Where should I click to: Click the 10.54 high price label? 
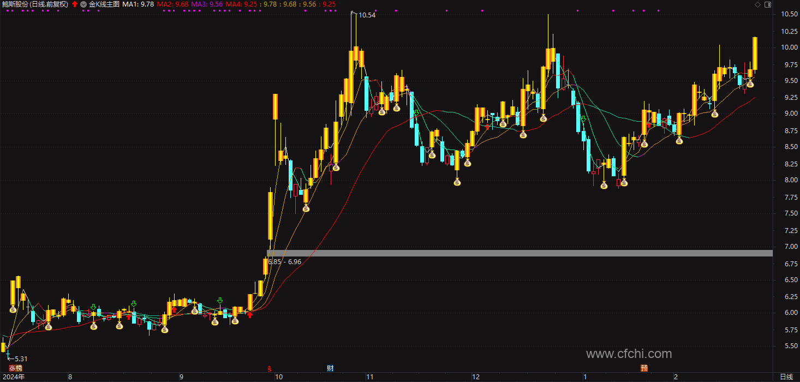click(x=367, y=15)
